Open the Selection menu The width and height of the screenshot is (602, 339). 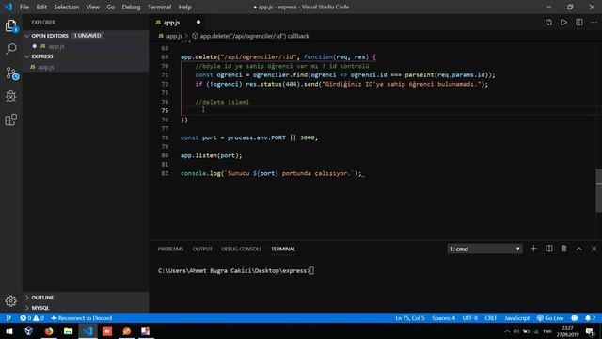67,7
